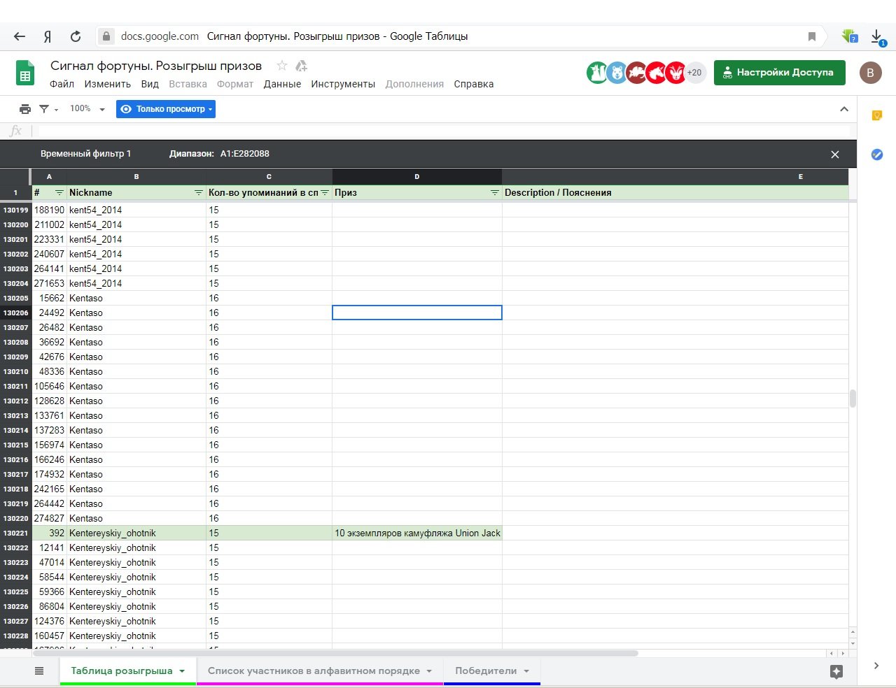Open the all sheets list icon

(x=39, y=671)
